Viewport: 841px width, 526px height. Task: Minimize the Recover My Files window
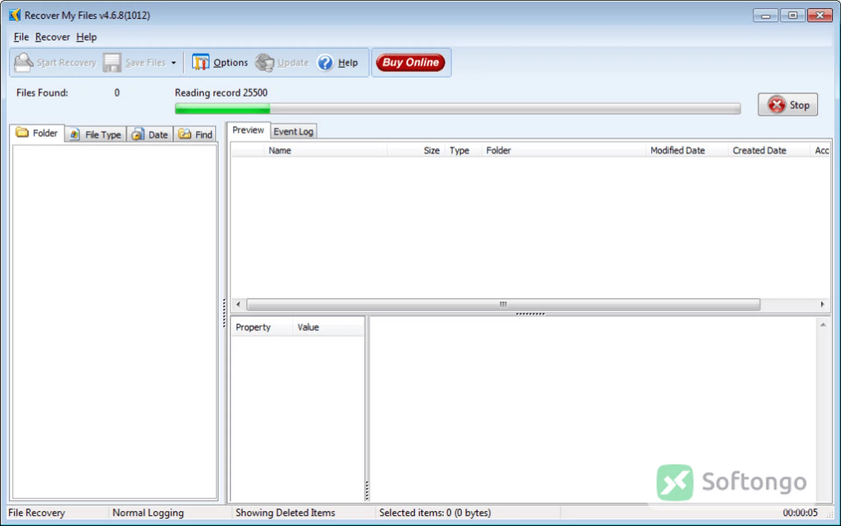pyautogui.click(x=765, y=16)
